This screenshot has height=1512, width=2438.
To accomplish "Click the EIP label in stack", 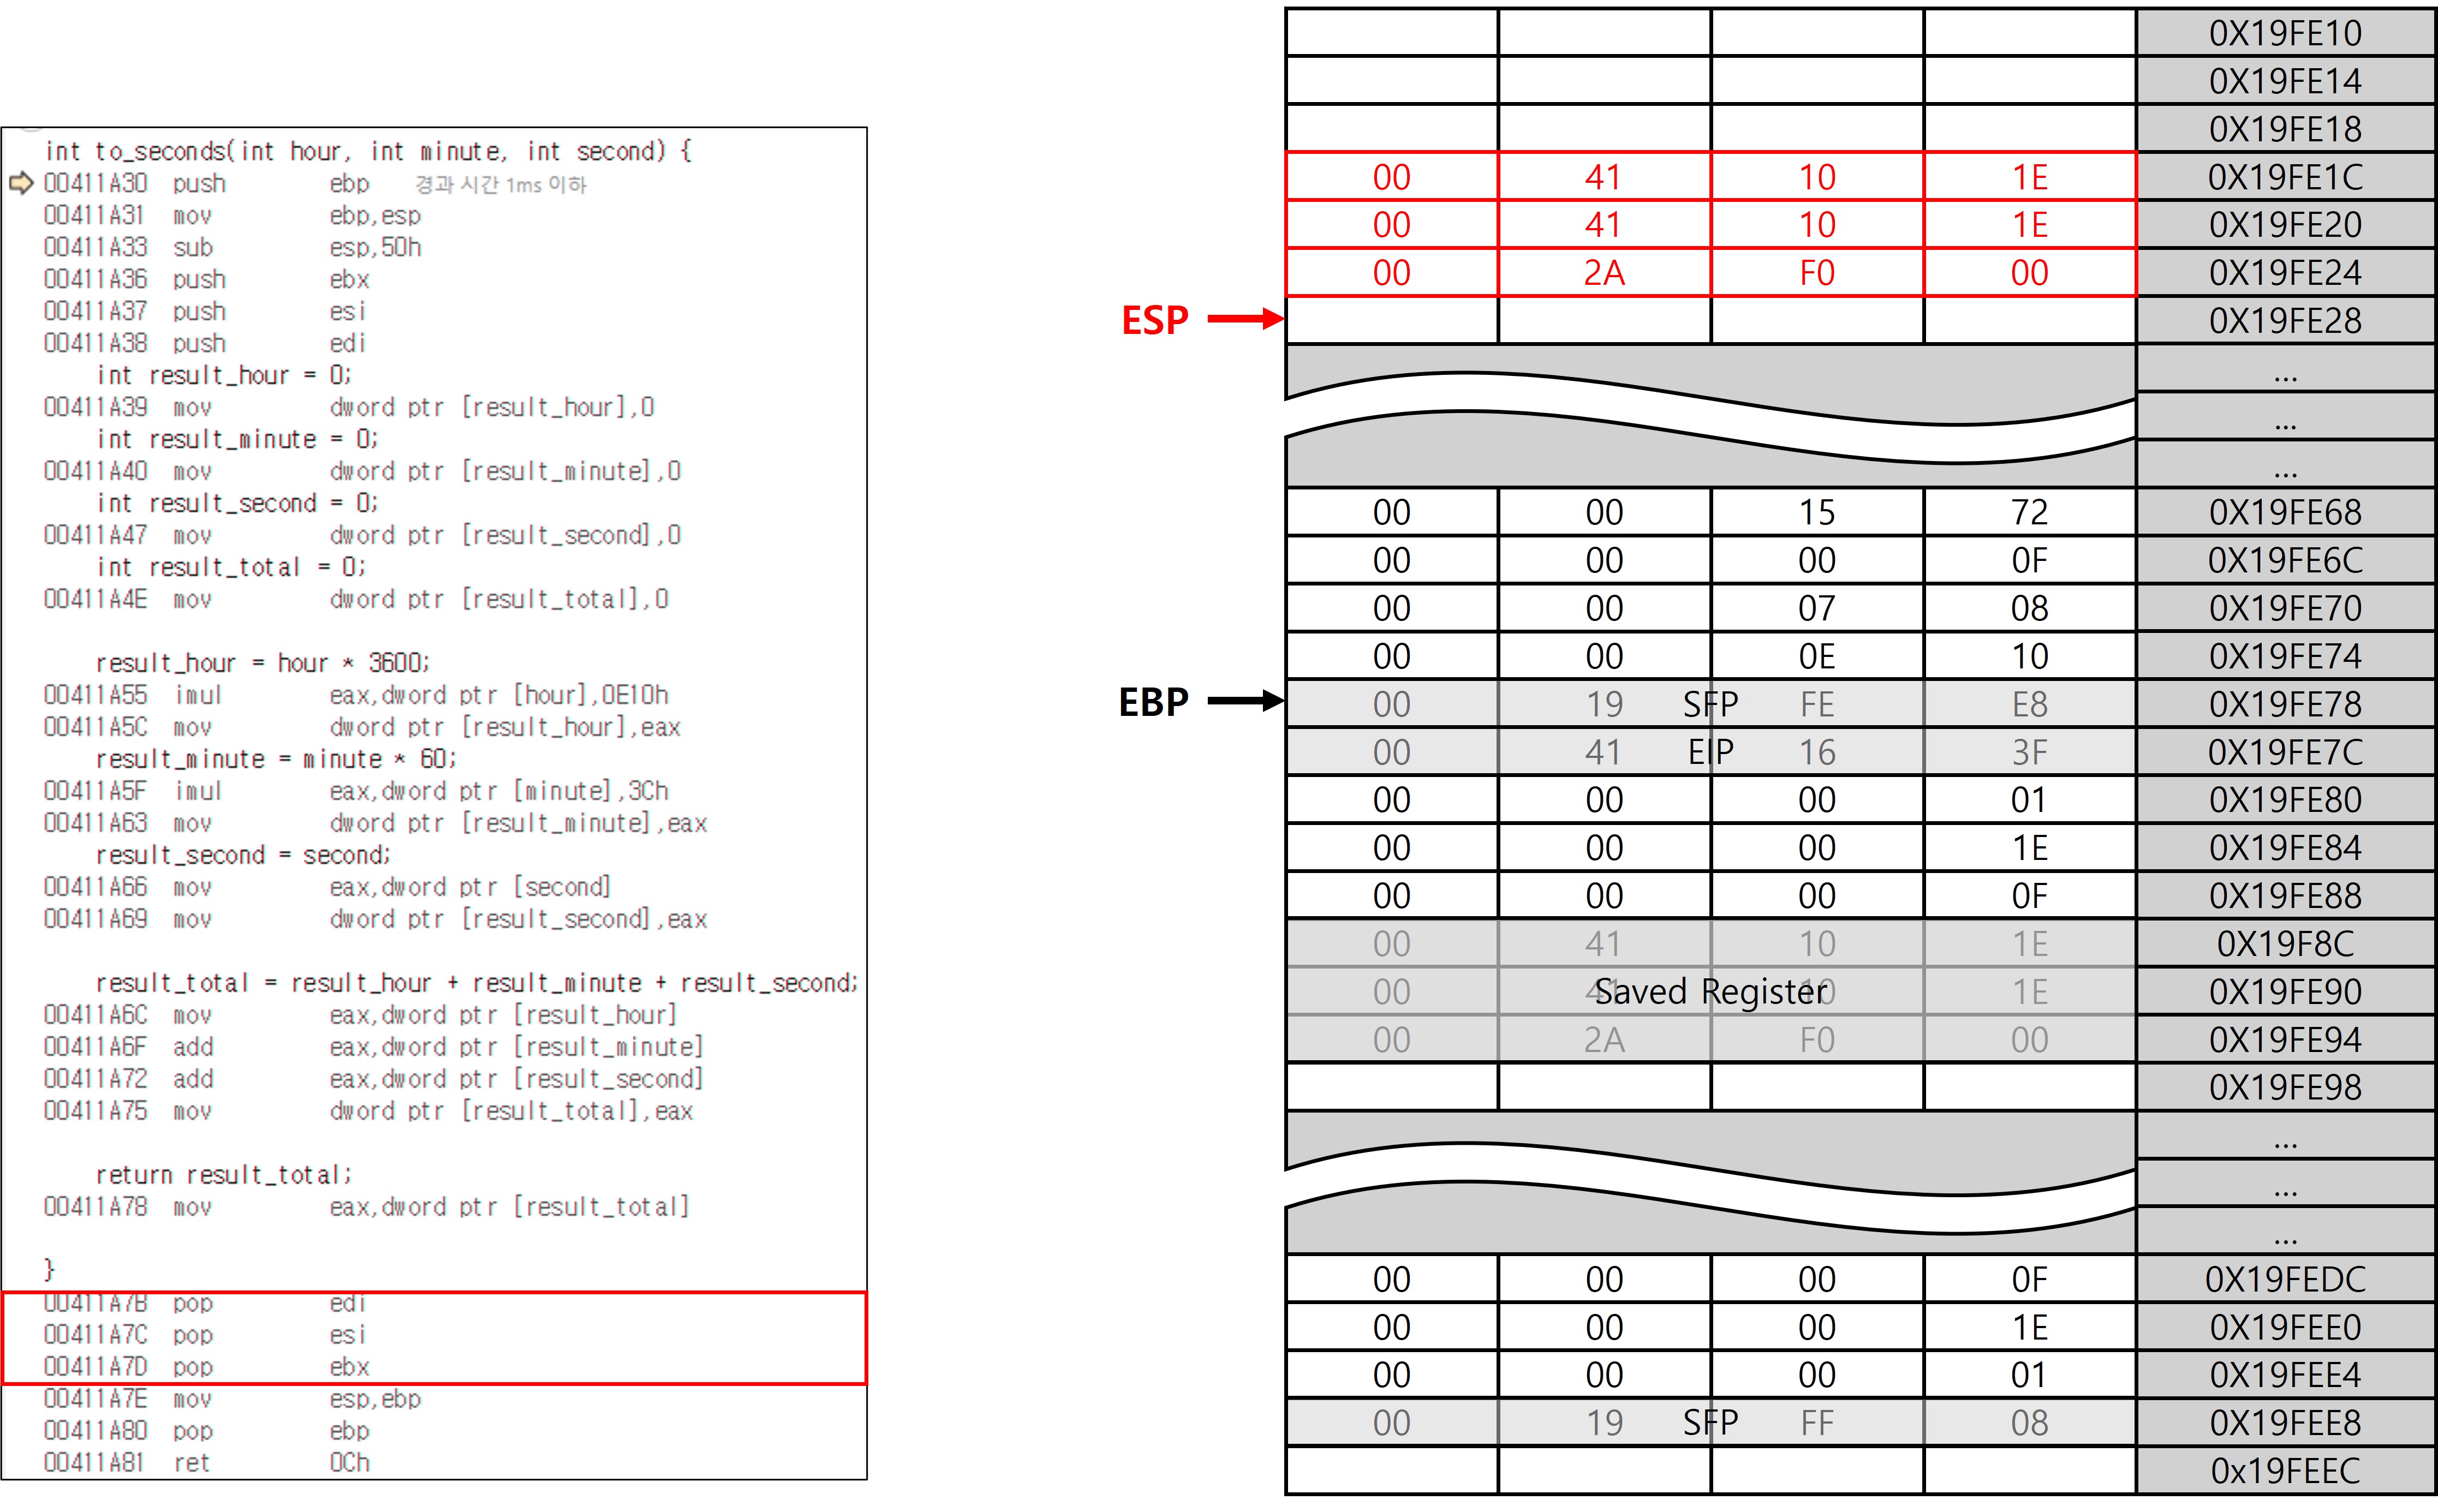I will pos(1710,752).
